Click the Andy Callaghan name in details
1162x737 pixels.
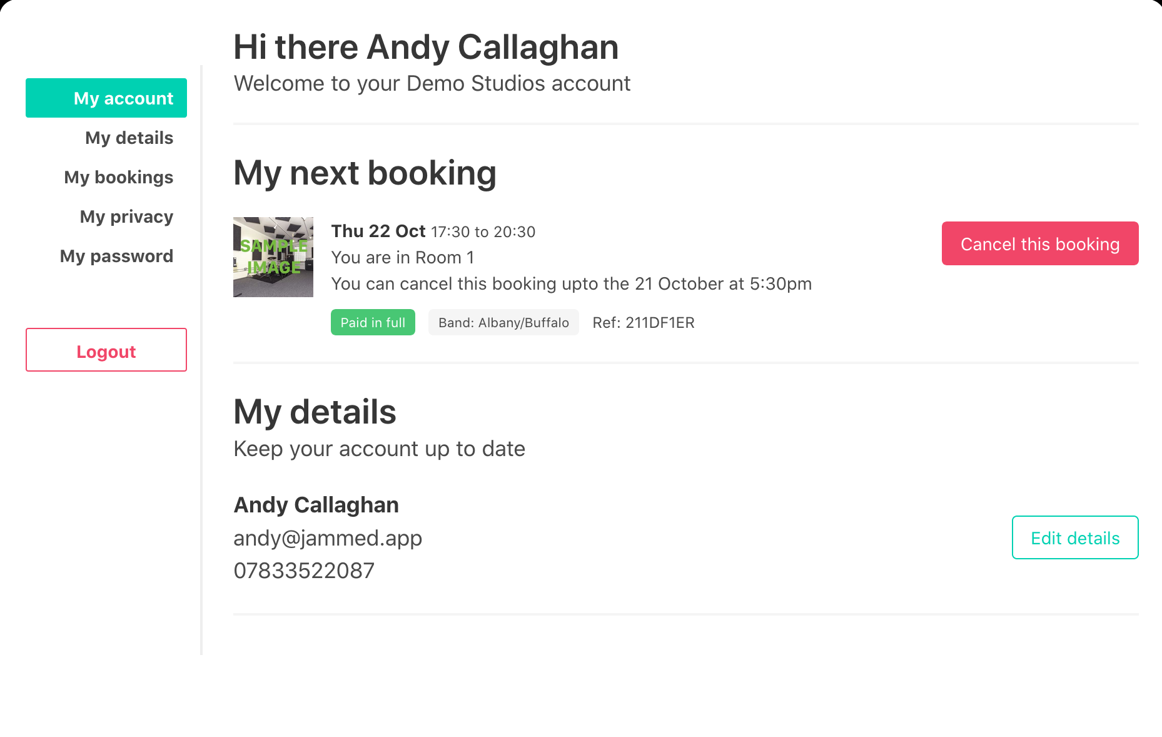tap(316, 505)
